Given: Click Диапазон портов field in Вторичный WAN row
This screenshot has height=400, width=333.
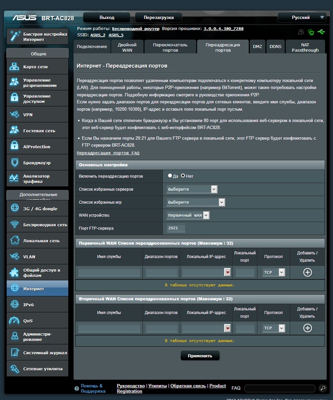Looking at the screenshot, I should tap(162, 328).
